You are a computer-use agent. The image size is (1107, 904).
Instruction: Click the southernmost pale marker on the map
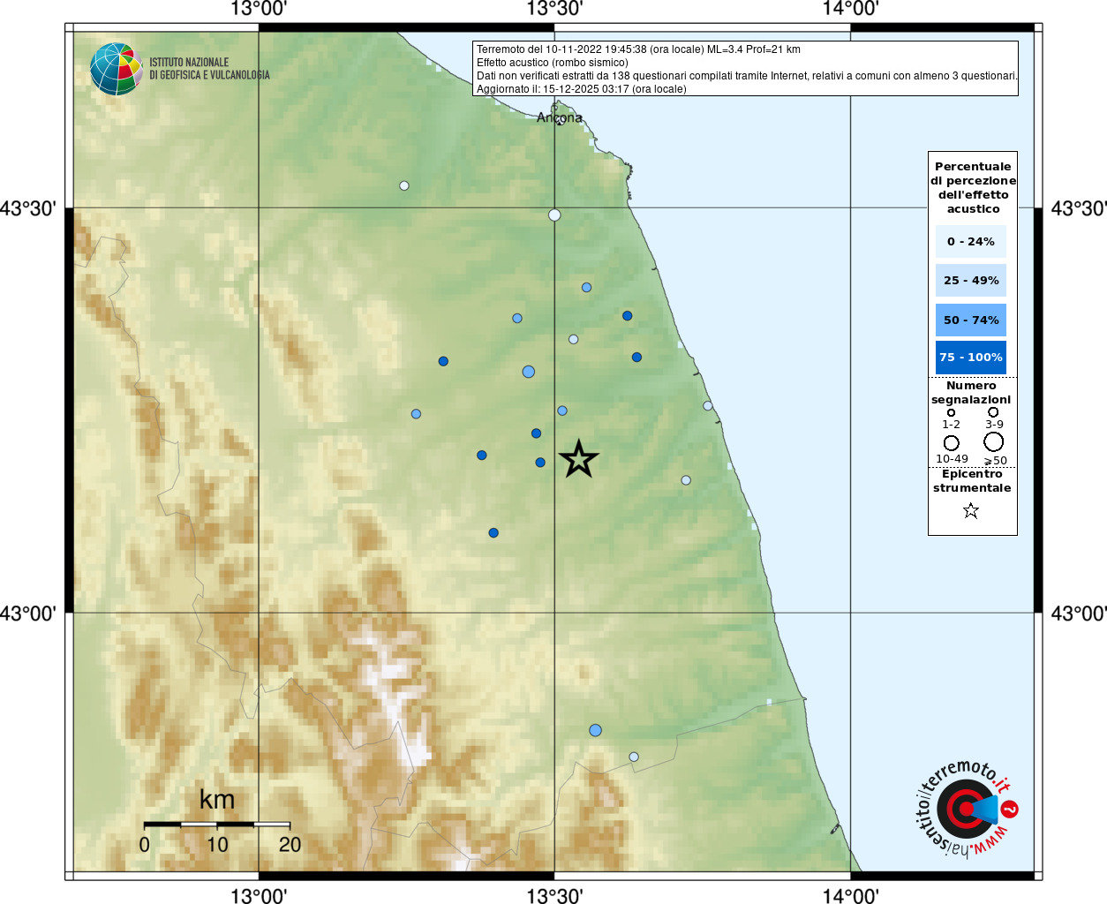(634, 757)
